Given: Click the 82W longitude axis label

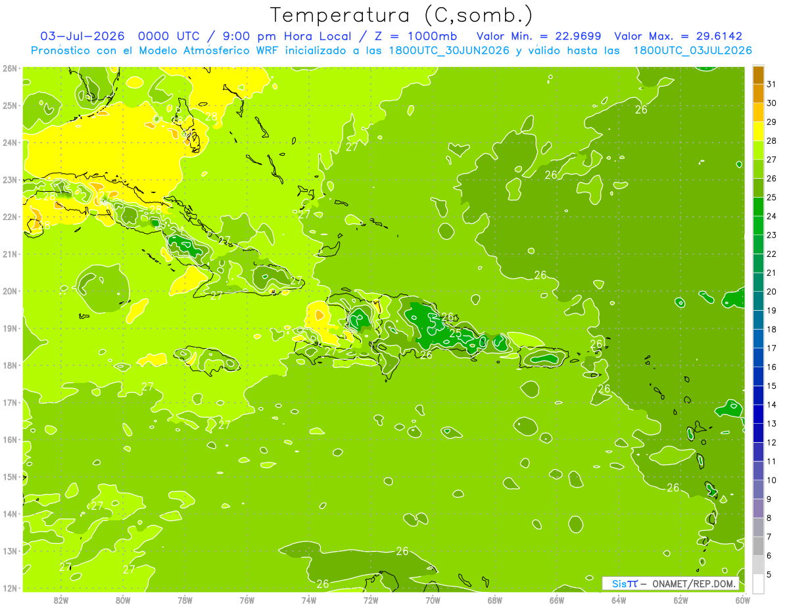Looking at the screenshot, I should pyautogui.click(x=61, y=600).
